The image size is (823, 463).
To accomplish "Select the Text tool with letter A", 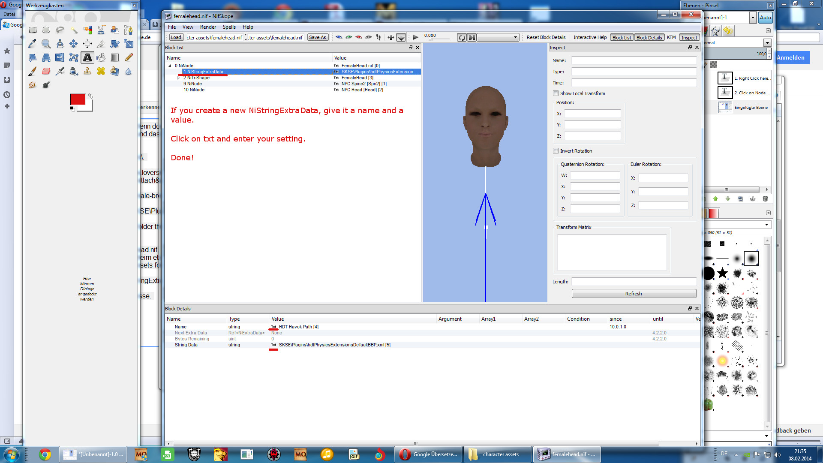I will tap(87, 57).
